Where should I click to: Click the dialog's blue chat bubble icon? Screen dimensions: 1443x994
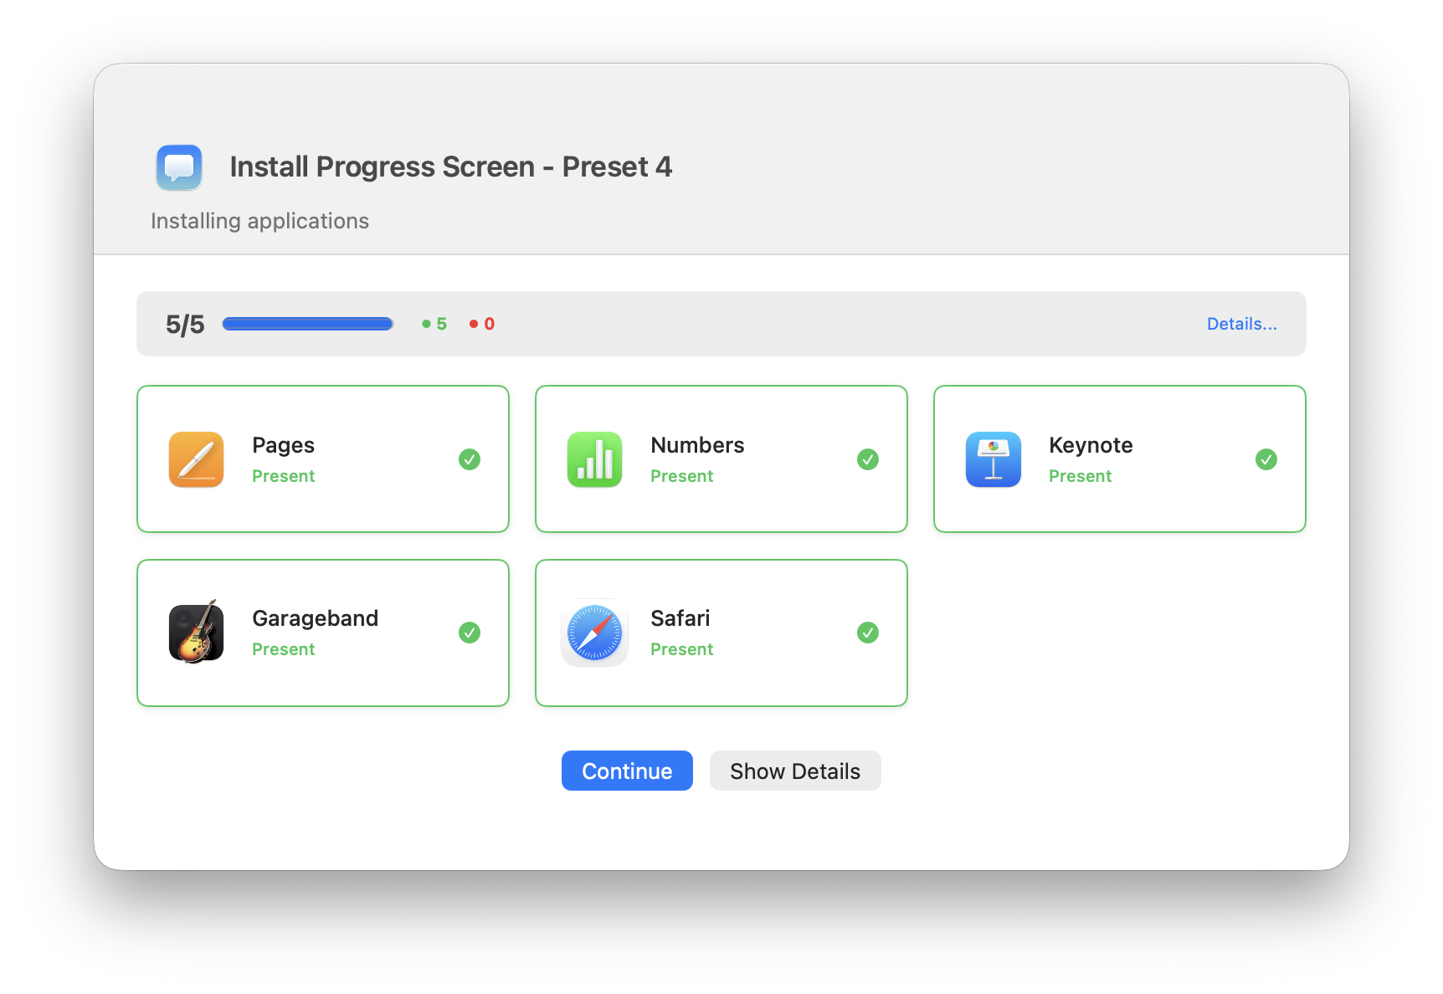pos(179,167)
